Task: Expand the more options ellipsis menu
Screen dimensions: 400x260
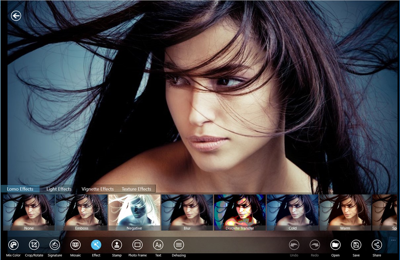Action: click(393, 240)
